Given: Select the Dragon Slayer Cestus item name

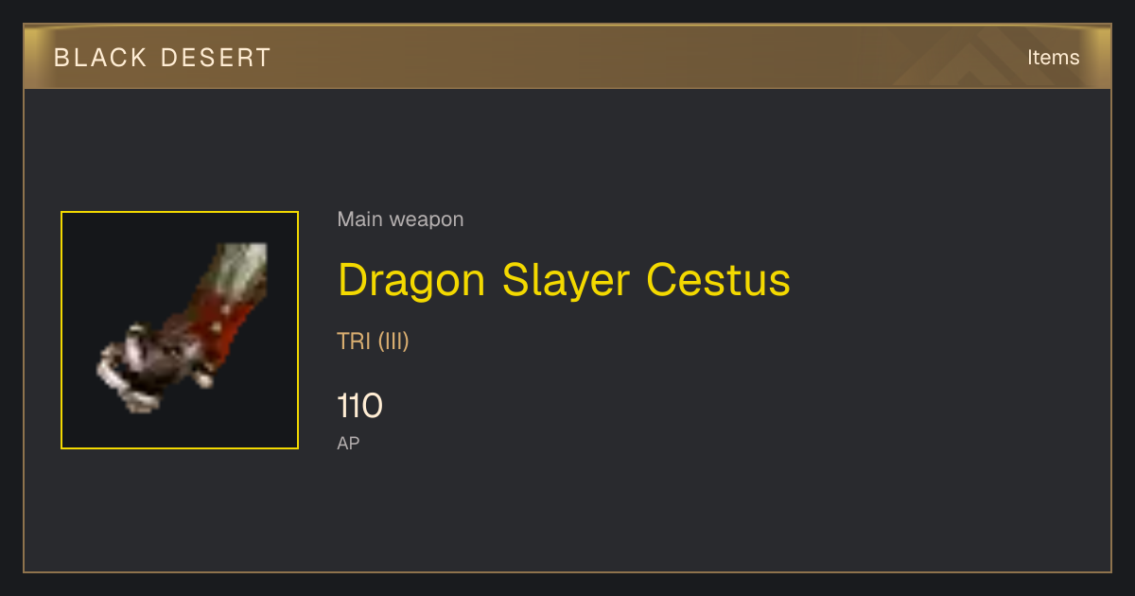Looking at the screenshot, I should [564, 280].
